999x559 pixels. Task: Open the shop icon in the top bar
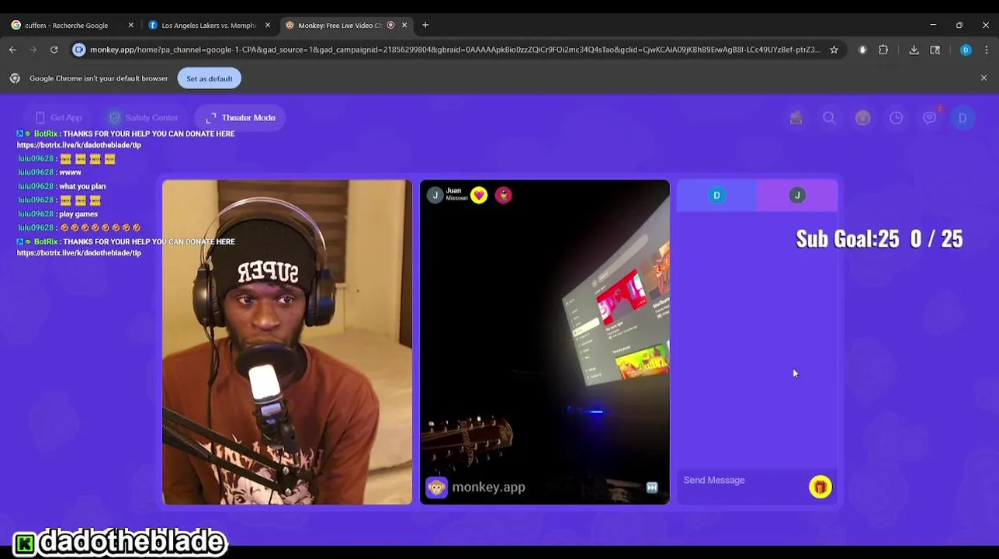pos(796,118)
